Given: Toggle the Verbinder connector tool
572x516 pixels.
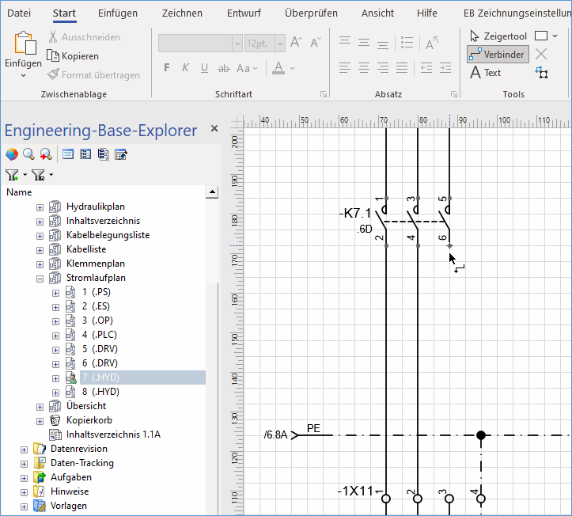Looking at the screenshot, I should pos(497,55).
